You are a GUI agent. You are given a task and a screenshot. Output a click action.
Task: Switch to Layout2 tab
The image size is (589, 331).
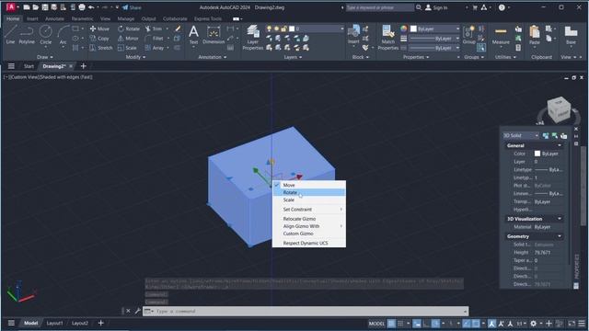[x=80, y=323]
